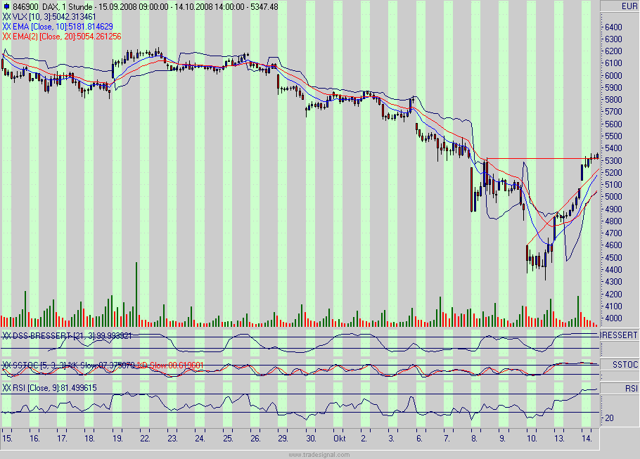
Task: Click the RESSERT pane label on the right edge
Action: click(x=618, y=335)
